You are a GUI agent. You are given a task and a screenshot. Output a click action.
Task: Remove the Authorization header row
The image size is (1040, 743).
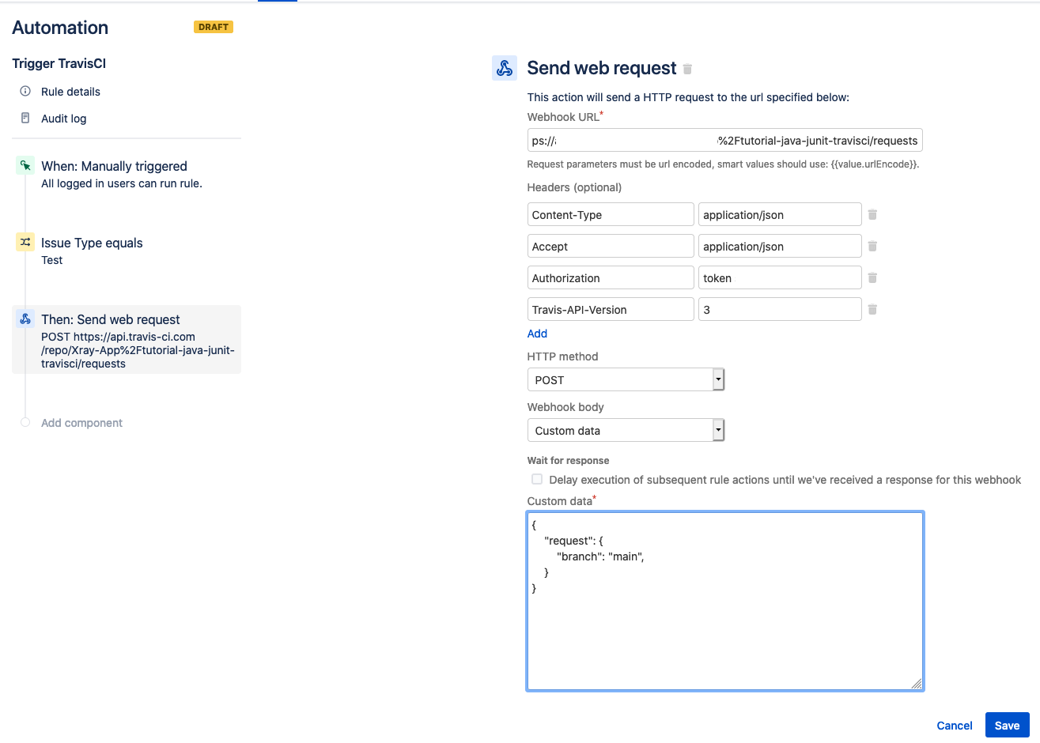(872, 277)
